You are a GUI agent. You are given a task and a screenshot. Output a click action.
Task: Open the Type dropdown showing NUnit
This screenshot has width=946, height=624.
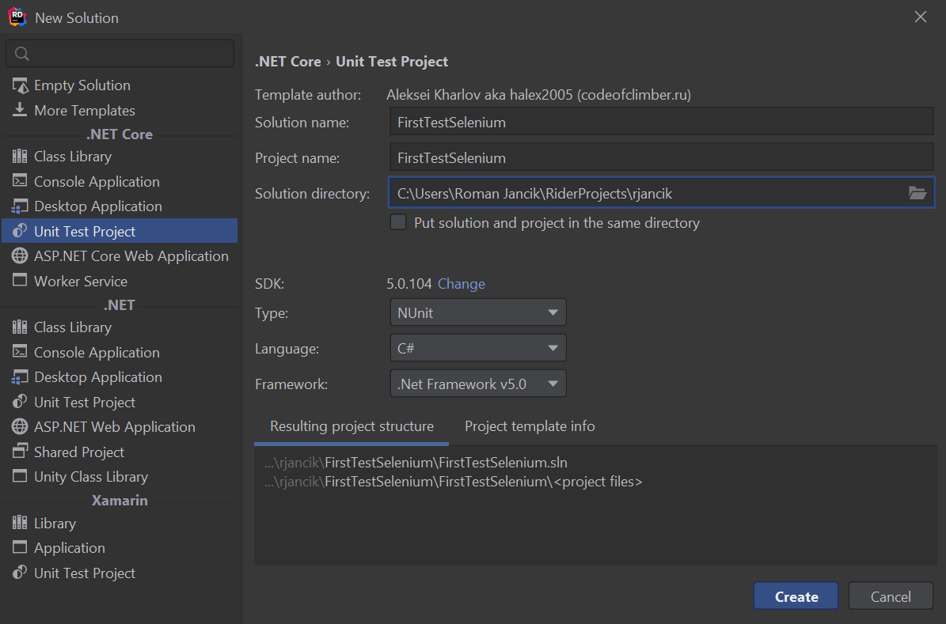478,313
